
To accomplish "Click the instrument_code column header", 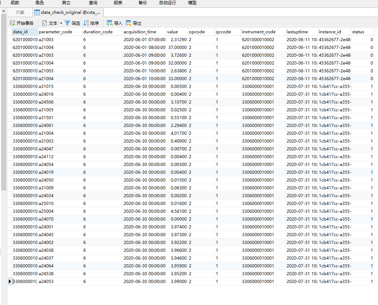I will click(x=259, y=32).
